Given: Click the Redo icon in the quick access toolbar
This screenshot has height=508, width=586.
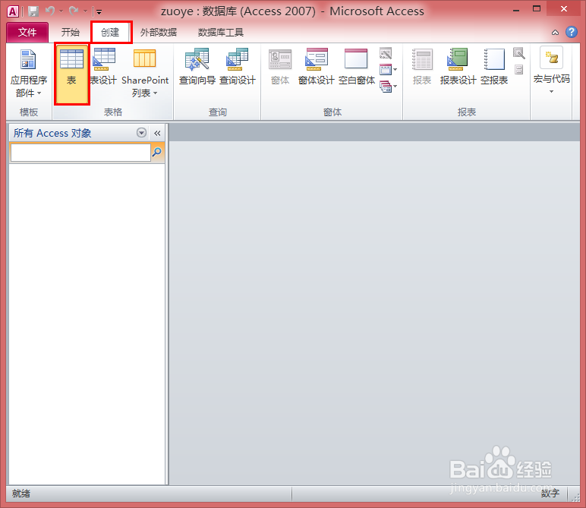Looking at the screenshot, I should [74, 11].
